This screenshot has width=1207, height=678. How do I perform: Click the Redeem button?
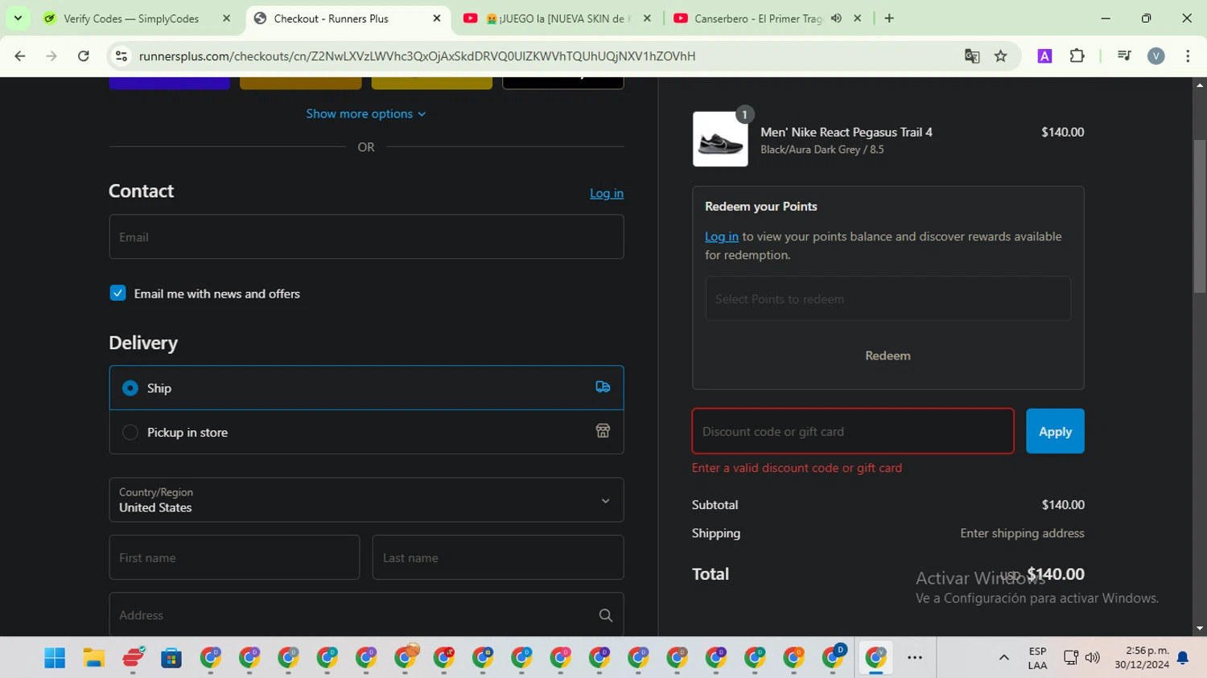(888, 355)
